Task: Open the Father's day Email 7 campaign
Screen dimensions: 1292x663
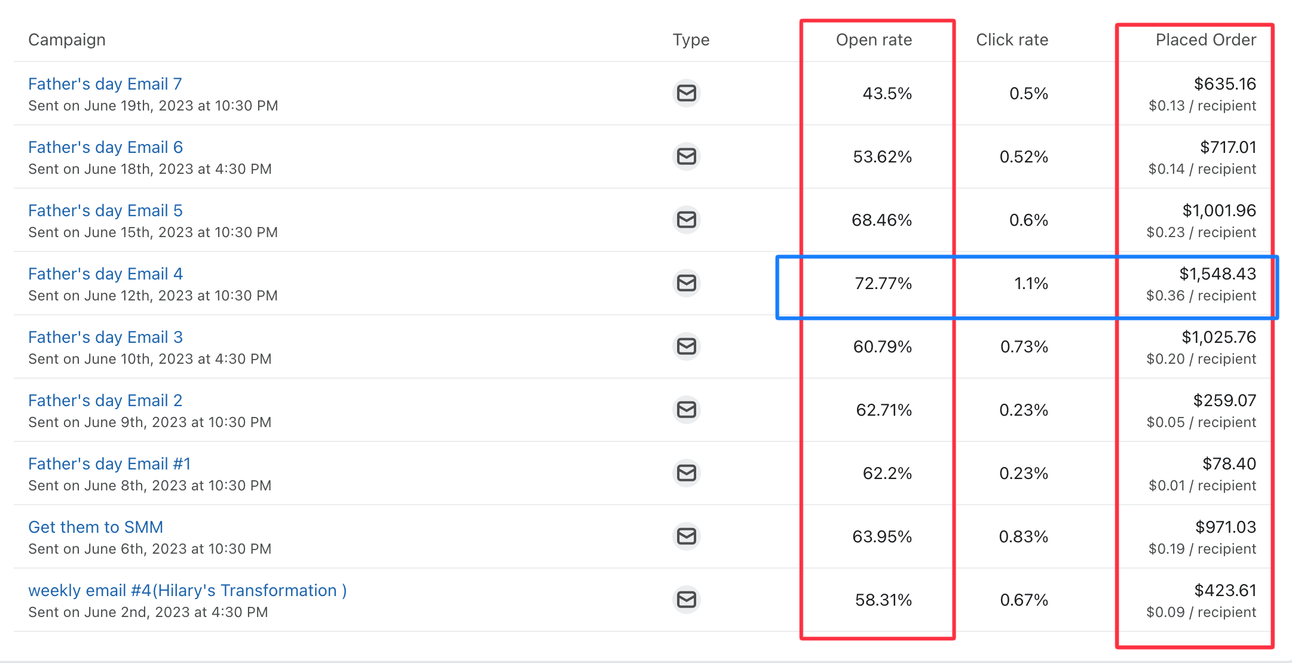Action: pos(105,84)
